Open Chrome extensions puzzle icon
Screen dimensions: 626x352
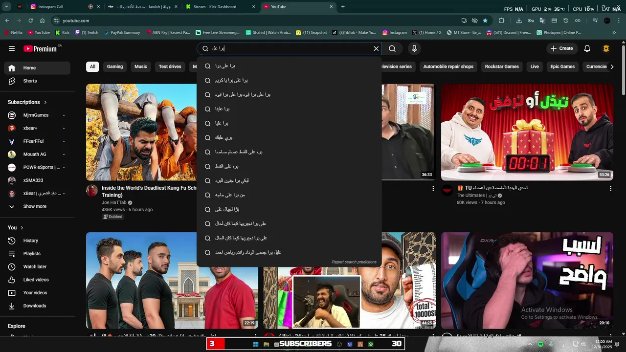tap(501, 21)
